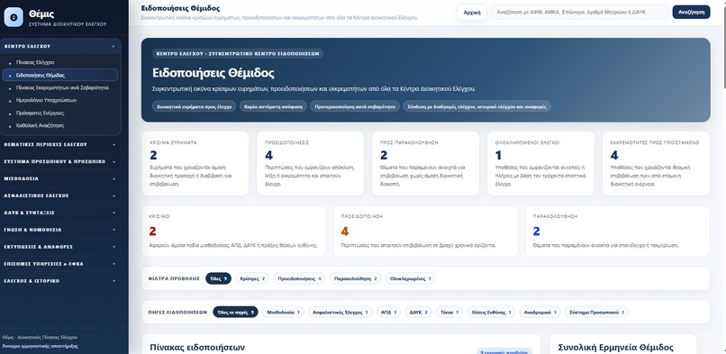Click the Αναζήτηση button
The height and width of the screenshot is (354, 726).
click(x=691, y=12)
